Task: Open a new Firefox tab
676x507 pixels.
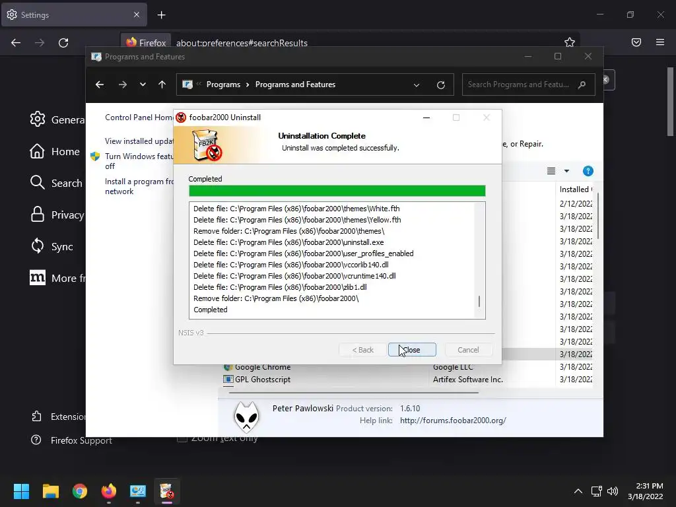Action: pyautogui.click(x=161, y=15)
